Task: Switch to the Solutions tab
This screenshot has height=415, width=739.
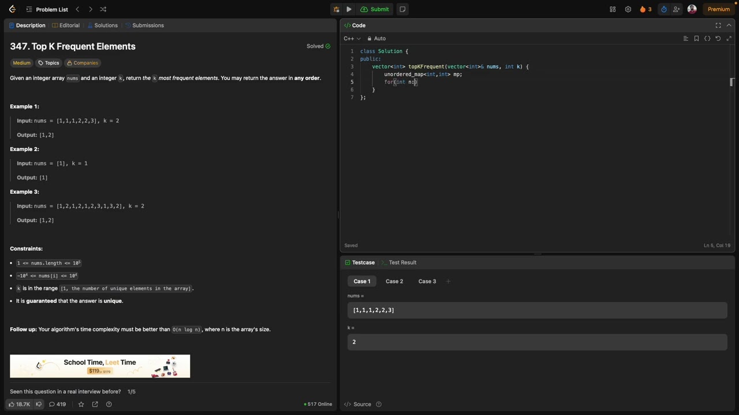Action: [x=103, y=25]
